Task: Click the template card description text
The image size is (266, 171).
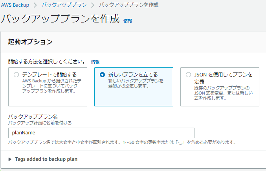Action: click(51, 85)
